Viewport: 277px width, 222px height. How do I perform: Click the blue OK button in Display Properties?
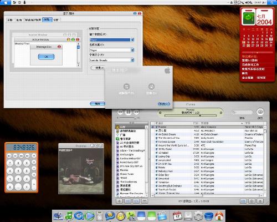98,104
